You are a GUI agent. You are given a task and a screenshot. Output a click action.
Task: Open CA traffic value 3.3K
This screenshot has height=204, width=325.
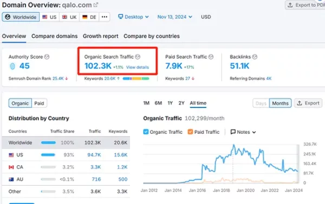96,167
